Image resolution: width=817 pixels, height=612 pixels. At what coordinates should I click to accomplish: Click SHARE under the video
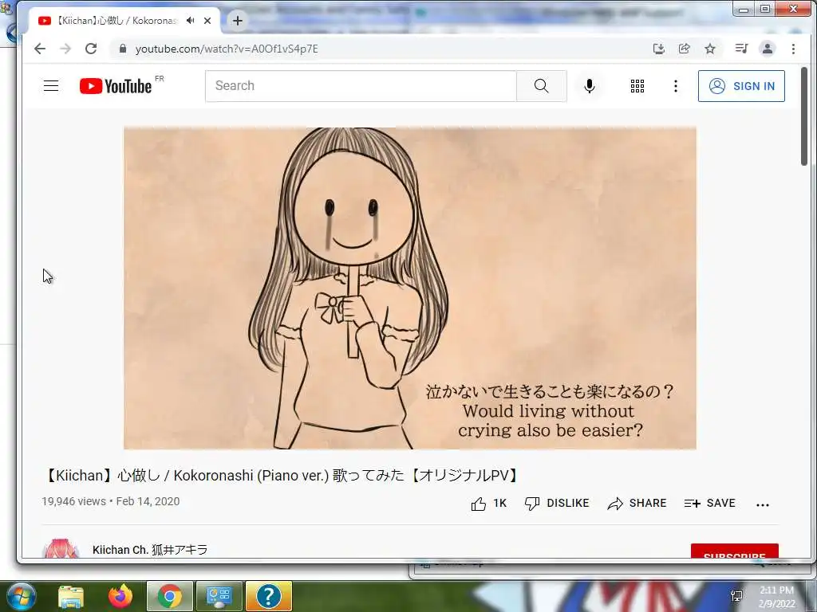point(637,504)
